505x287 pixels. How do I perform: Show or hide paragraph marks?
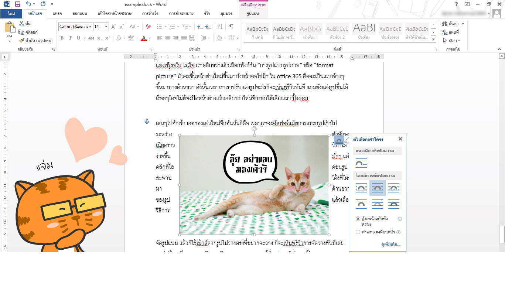231,27
